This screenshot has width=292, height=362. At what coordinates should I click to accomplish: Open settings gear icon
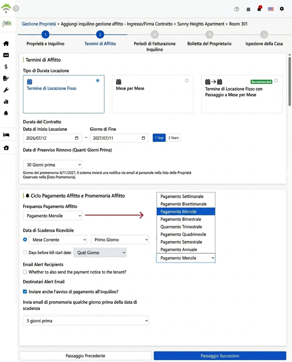click(282, 9)
